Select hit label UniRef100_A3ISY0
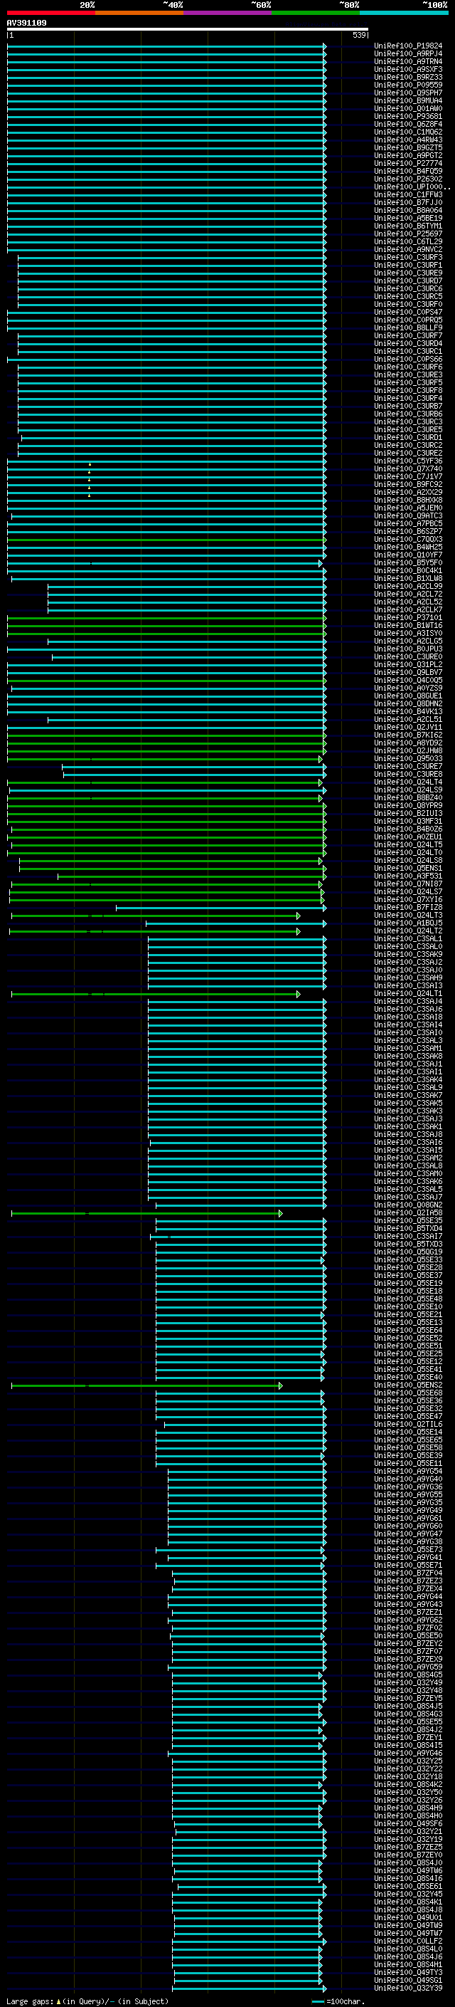This screenshot has width=455, height=2007. (x=408, y=634)
